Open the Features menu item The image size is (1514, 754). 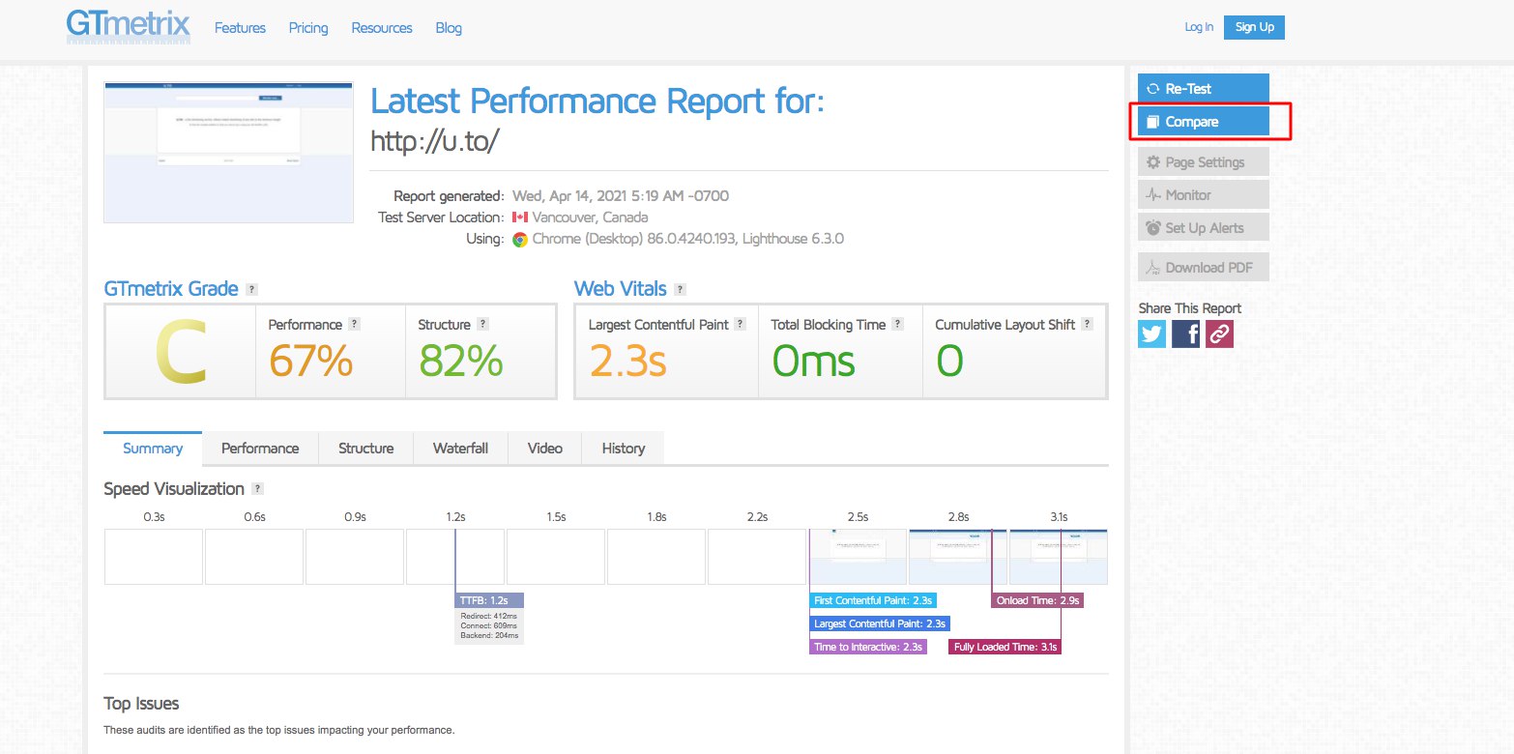click(240, 28)
